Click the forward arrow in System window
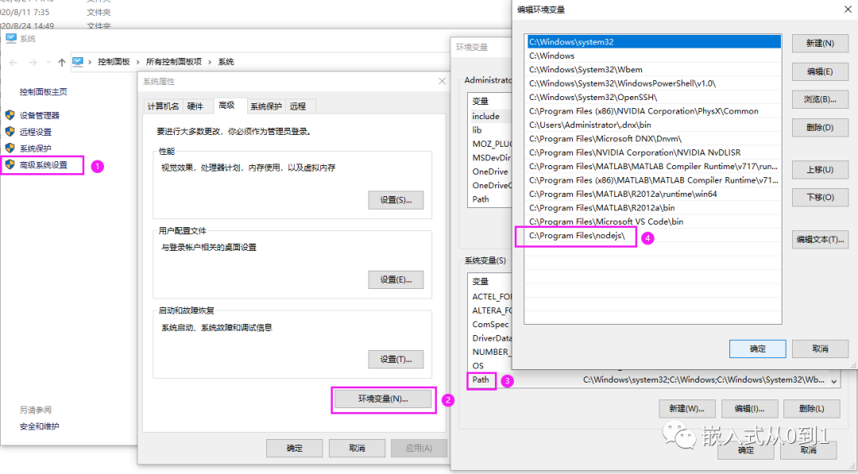Viewport: 858px width, 474px height. pyautogui.click(x=33, y=62)
